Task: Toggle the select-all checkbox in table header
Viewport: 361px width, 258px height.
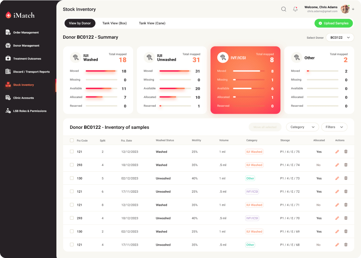Action: point(72,140)
